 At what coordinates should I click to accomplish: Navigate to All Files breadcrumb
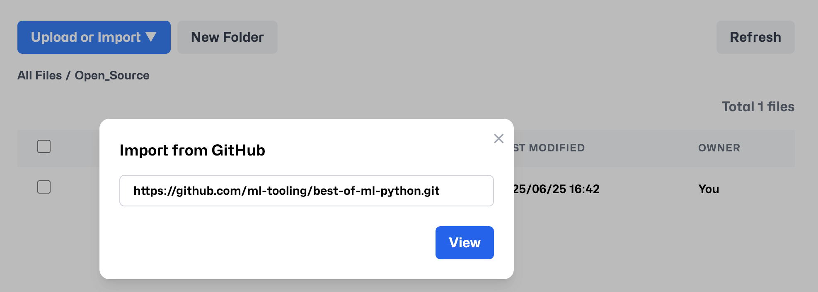39,75
